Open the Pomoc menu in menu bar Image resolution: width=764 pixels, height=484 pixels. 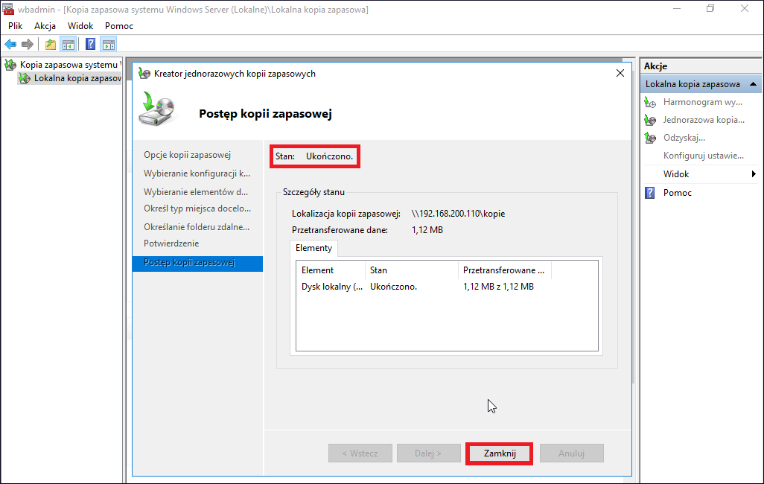[119, 26]
